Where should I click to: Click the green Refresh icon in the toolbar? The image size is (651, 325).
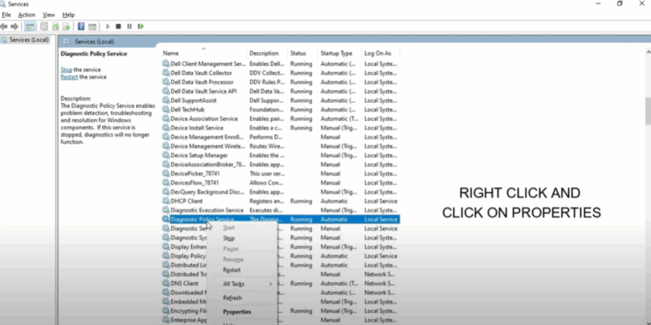coord(55,27)
